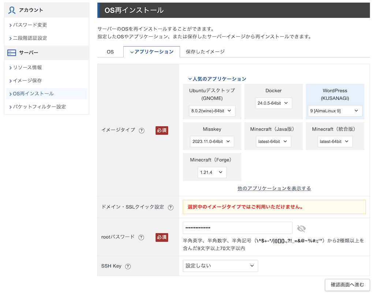Switch to 保存したイメージ tab
This screenshot has width=374, height=293.
[x=205, y=52]
